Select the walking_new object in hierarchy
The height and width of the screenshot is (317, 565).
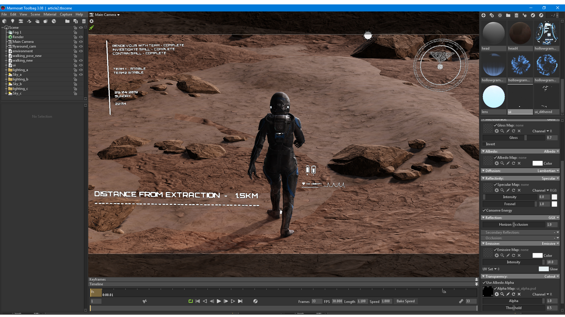pos(23,60)
